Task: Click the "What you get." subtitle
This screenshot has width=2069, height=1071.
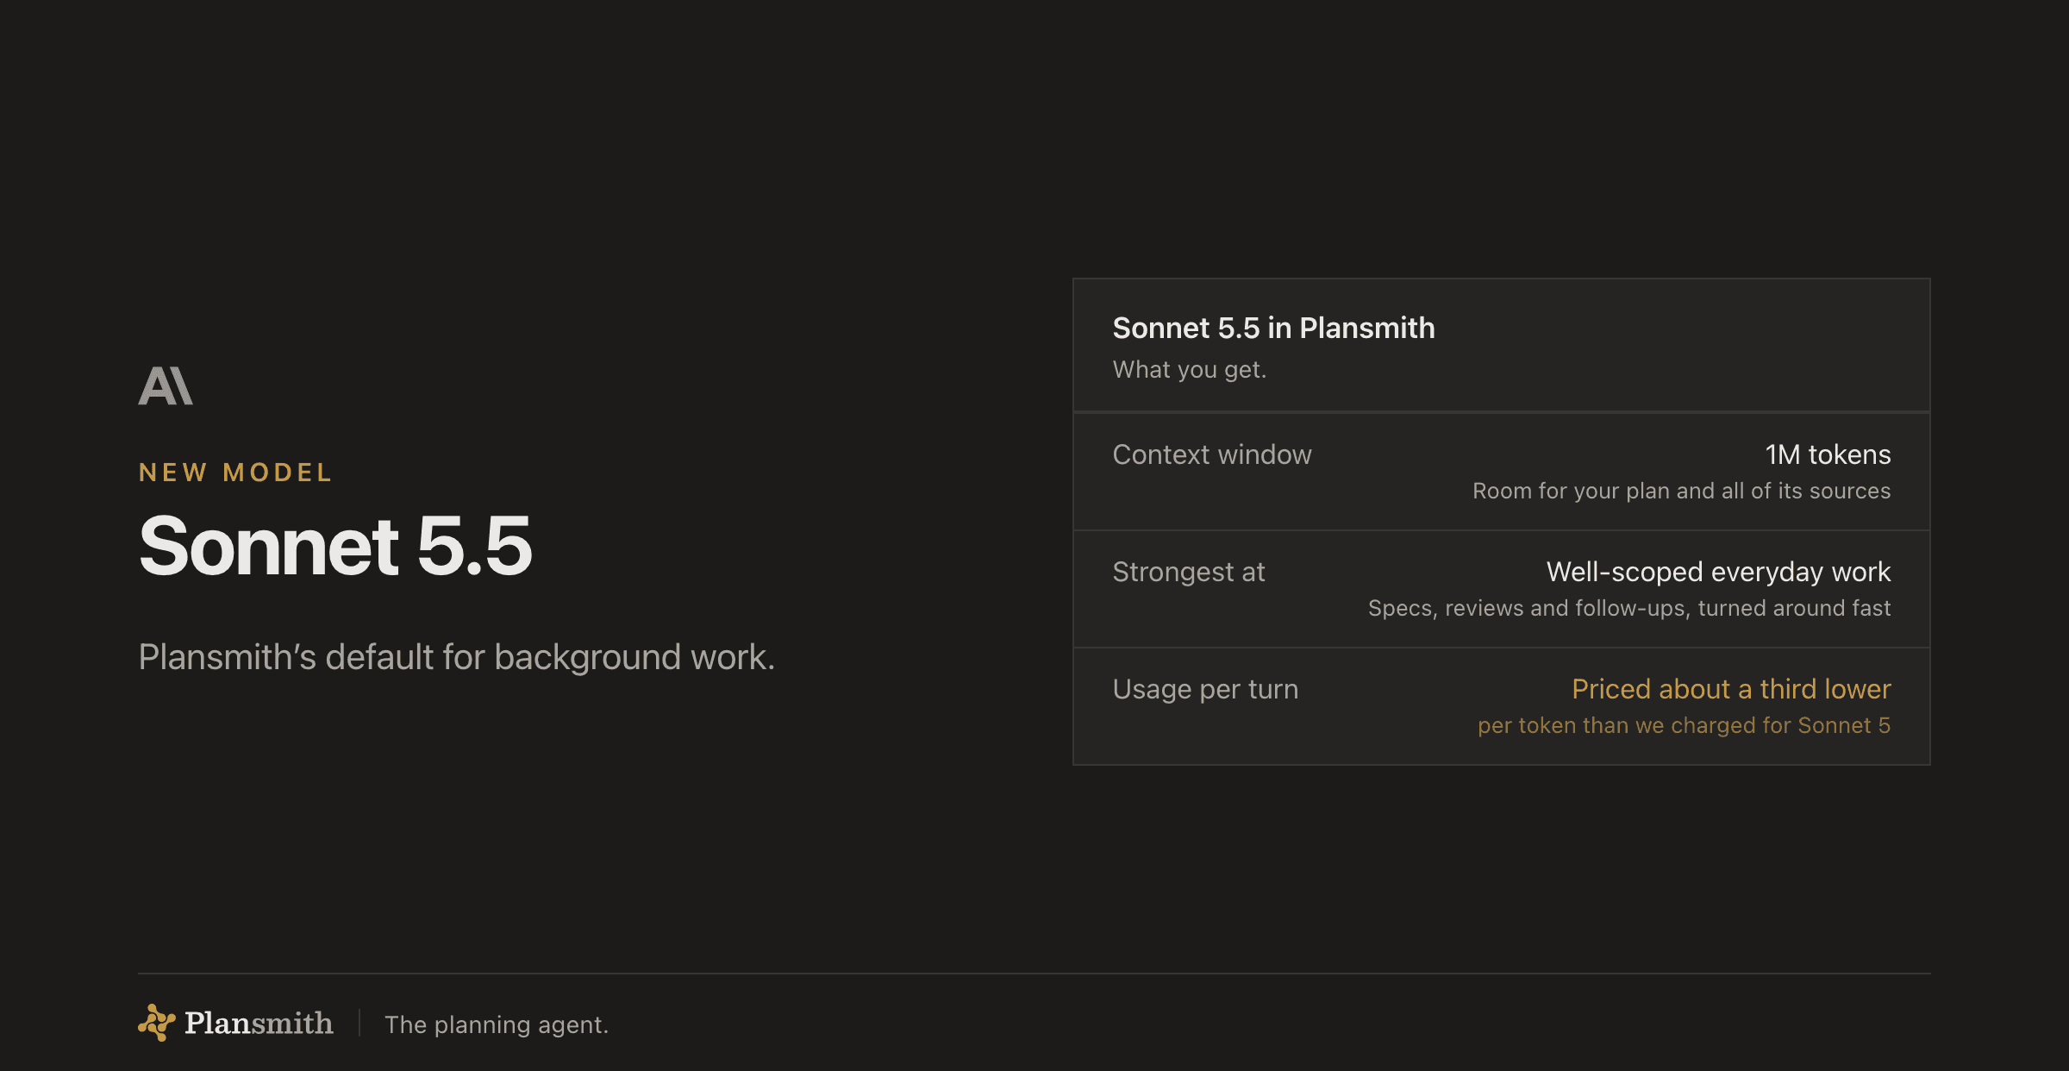Action: 1190,369
